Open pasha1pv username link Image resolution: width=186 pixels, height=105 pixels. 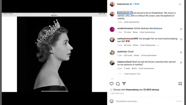pos(122,52)
